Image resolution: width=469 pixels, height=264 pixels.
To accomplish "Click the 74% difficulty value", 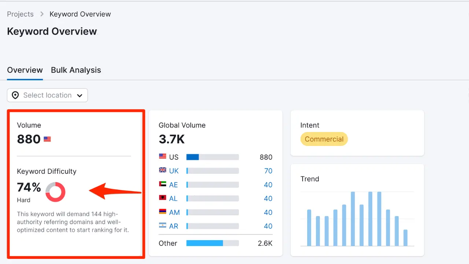I will click(x=29, y=187).
